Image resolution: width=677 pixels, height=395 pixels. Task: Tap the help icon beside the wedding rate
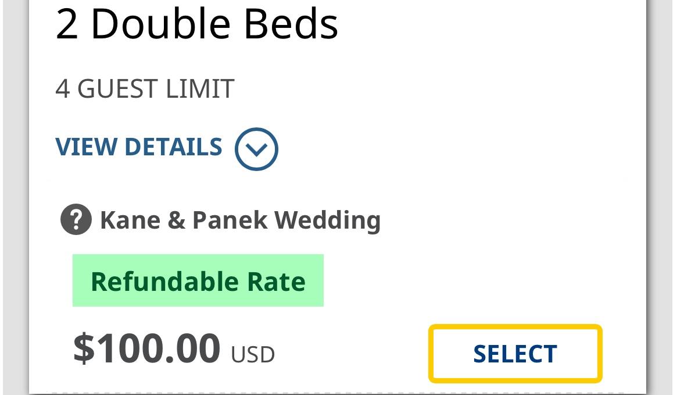click(x=76, y=220)
